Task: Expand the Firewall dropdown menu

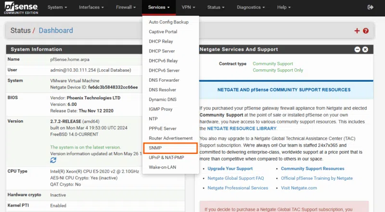Action: pyautogui.click(x=127, y=7)
